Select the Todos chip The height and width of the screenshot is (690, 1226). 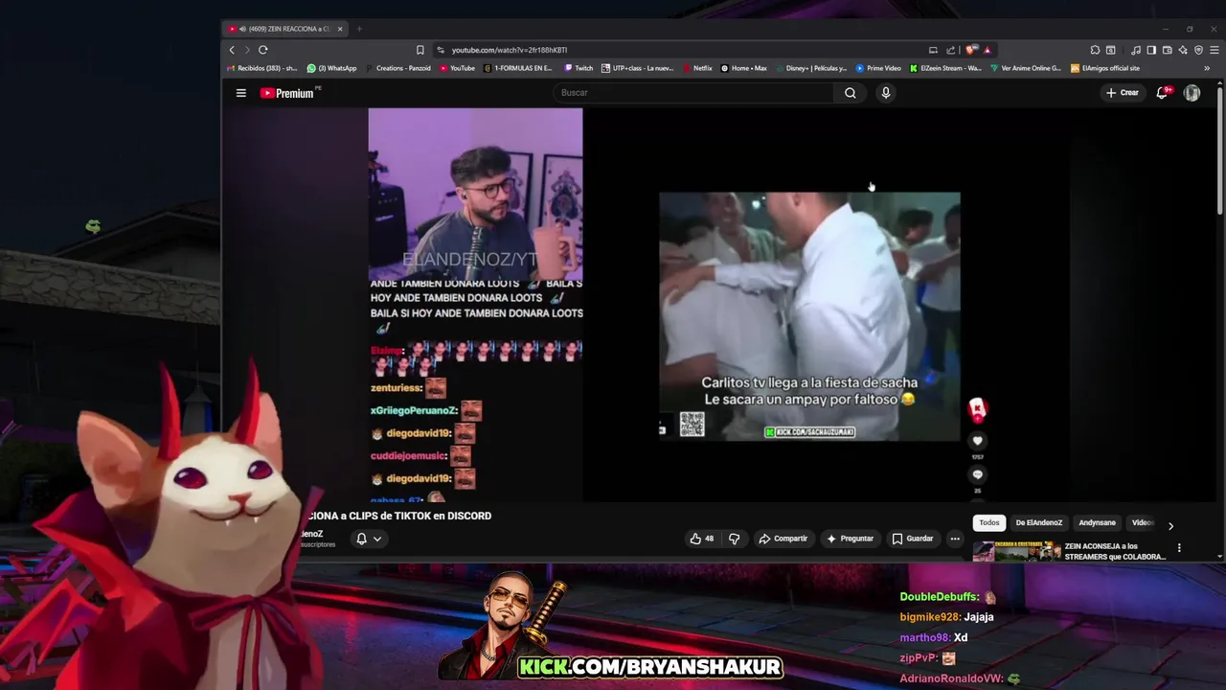point(988,523)
